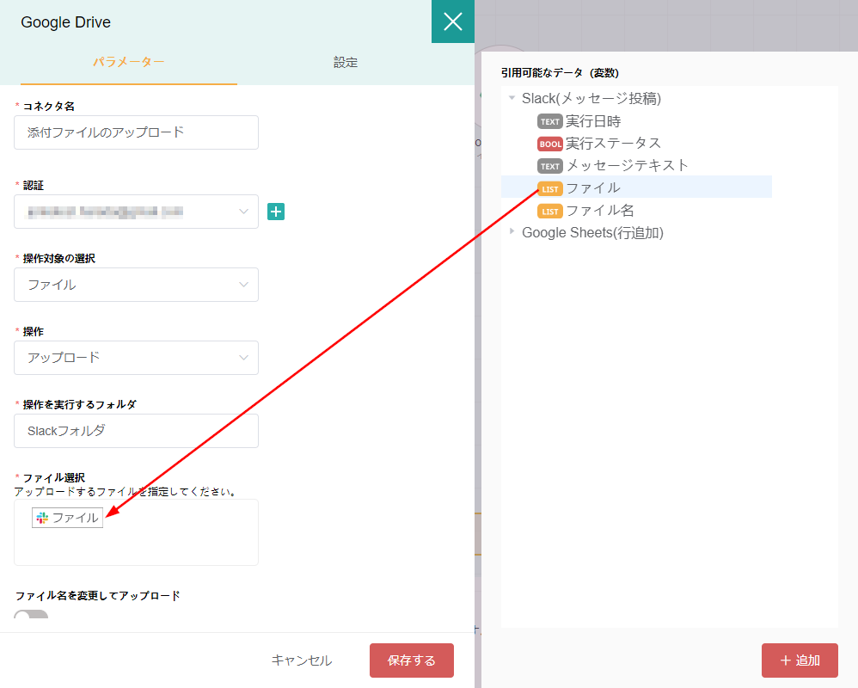Click the Slack icon in file chip

(42, 518)
